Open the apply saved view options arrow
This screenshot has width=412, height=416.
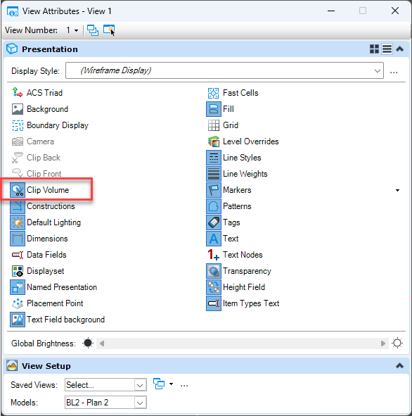coord(171,384)
